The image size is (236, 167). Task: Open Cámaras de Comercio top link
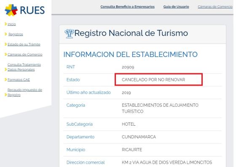click(215, 7)
